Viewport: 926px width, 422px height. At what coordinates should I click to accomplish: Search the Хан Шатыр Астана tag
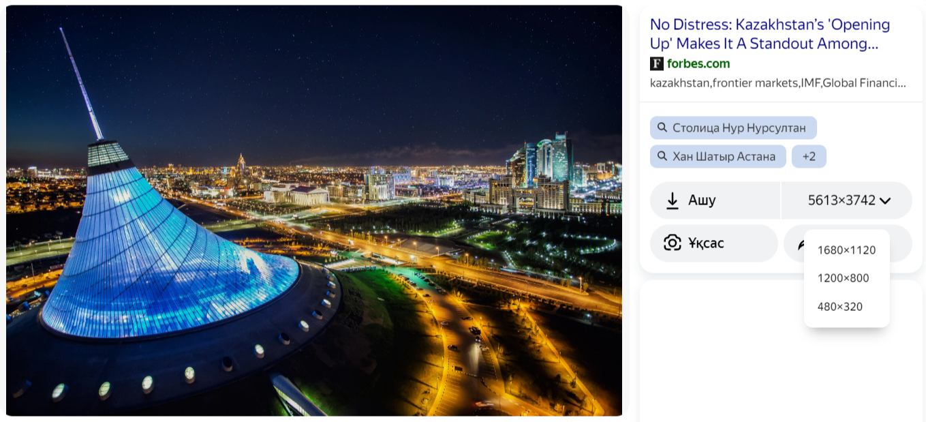[718, 156]
